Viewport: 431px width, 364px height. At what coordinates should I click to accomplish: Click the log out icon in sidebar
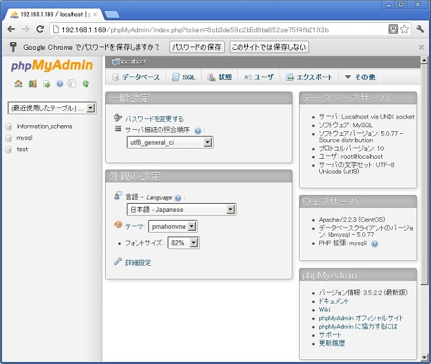coord(32,83)
